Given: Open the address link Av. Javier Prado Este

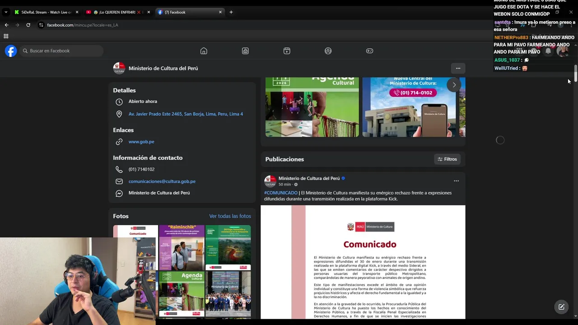Looking at the screenshot, I should pos(186,114).
